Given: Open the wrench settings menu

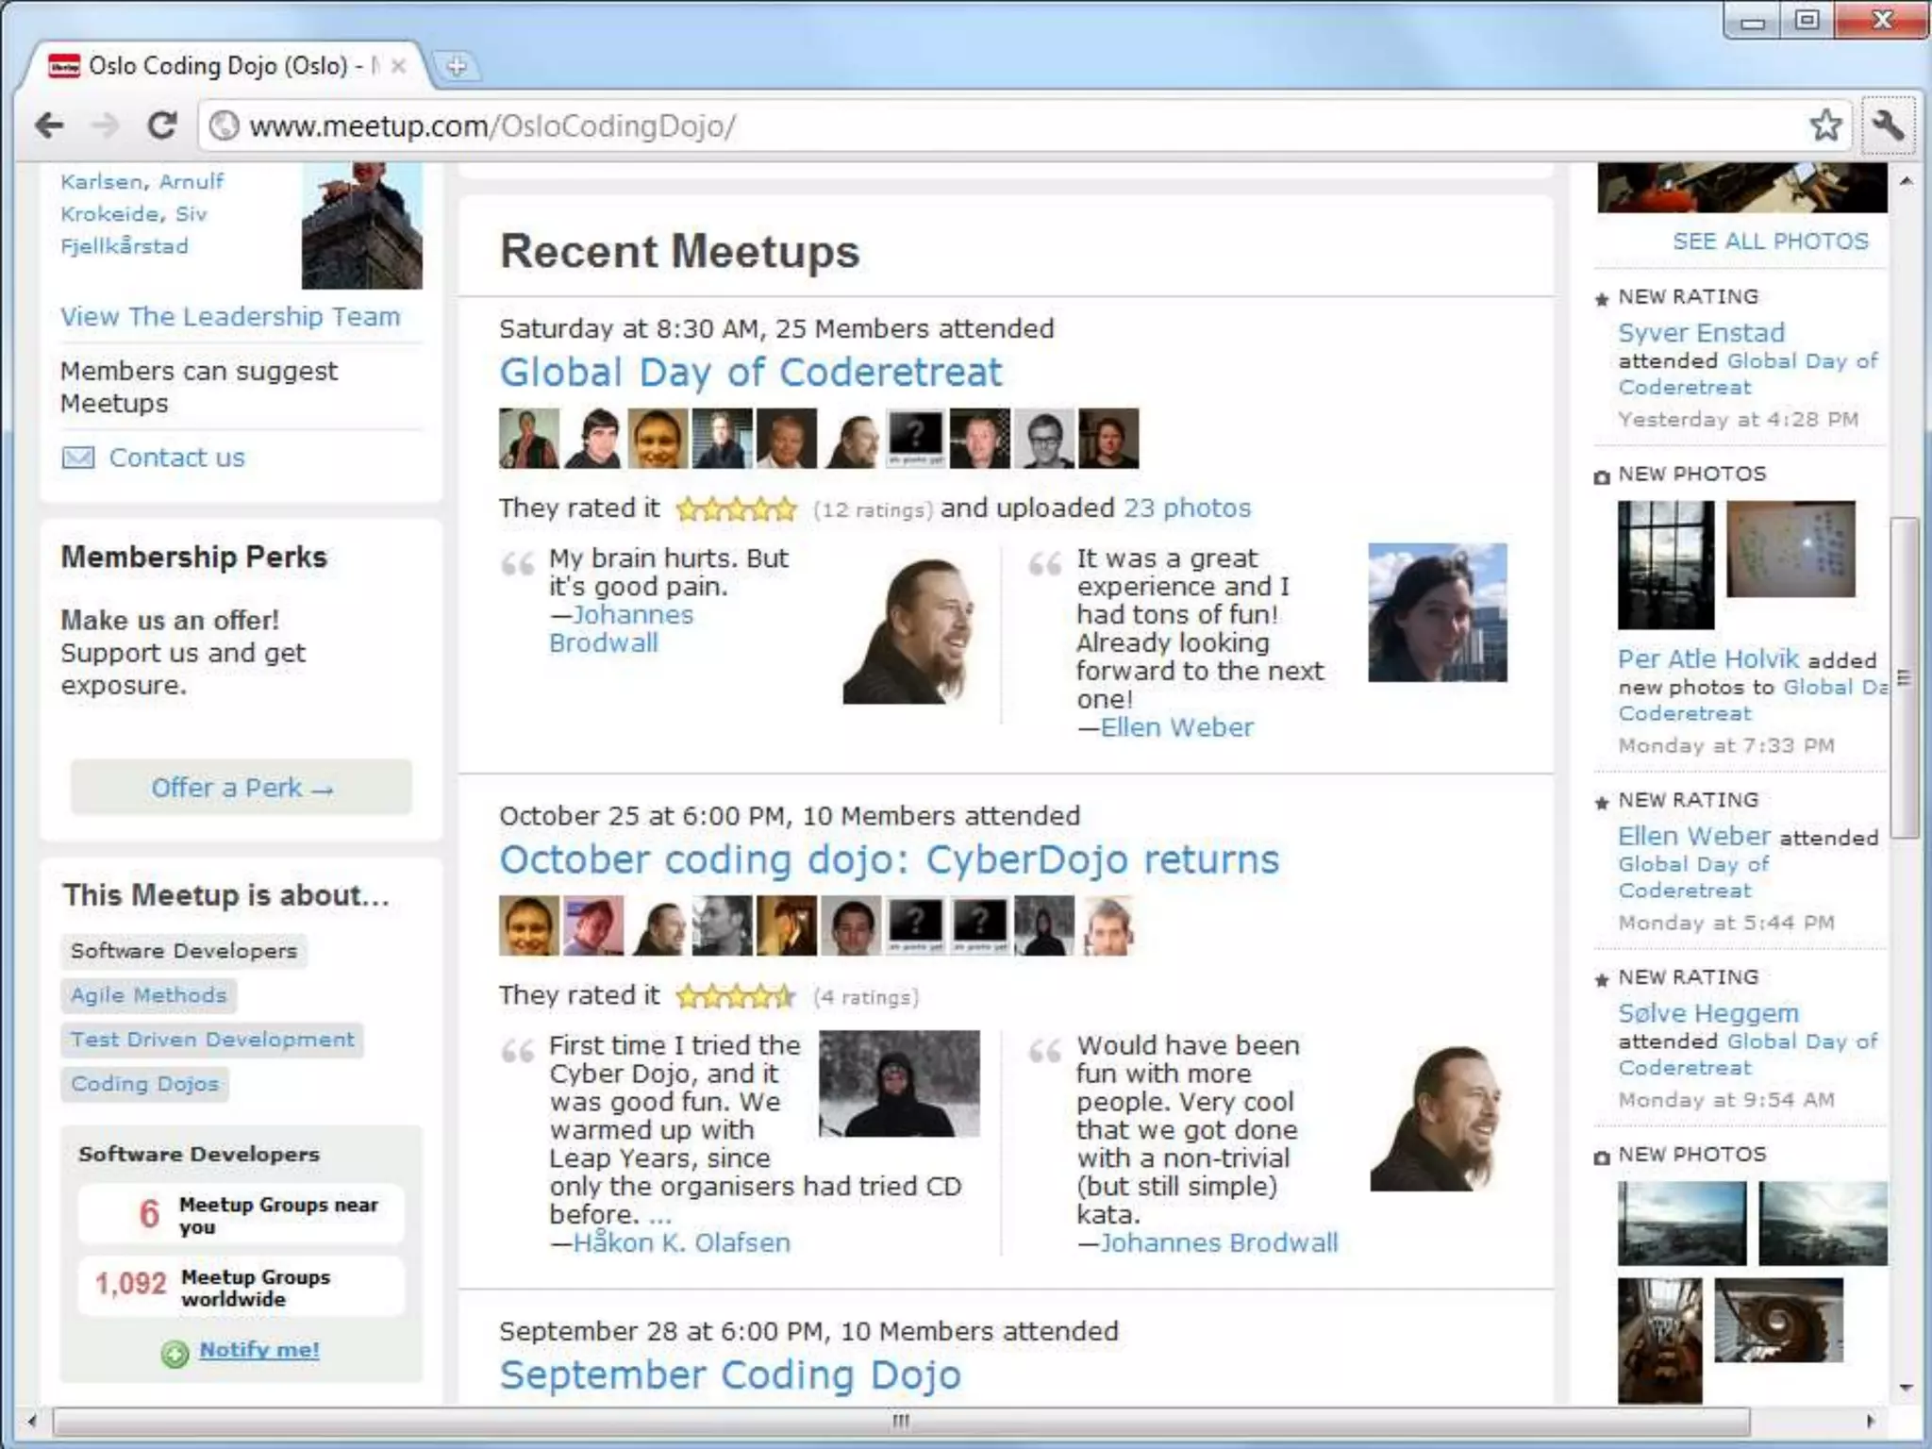Looking at the screenshot, I should (1888, 125).
